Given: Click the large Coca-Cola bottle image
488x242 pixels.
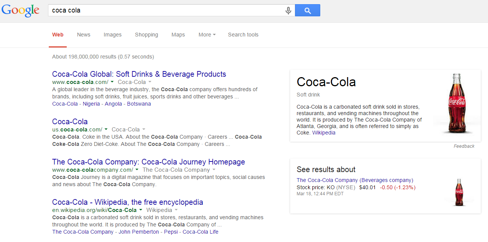Looking at the screenshot, I should coord(456,103).
